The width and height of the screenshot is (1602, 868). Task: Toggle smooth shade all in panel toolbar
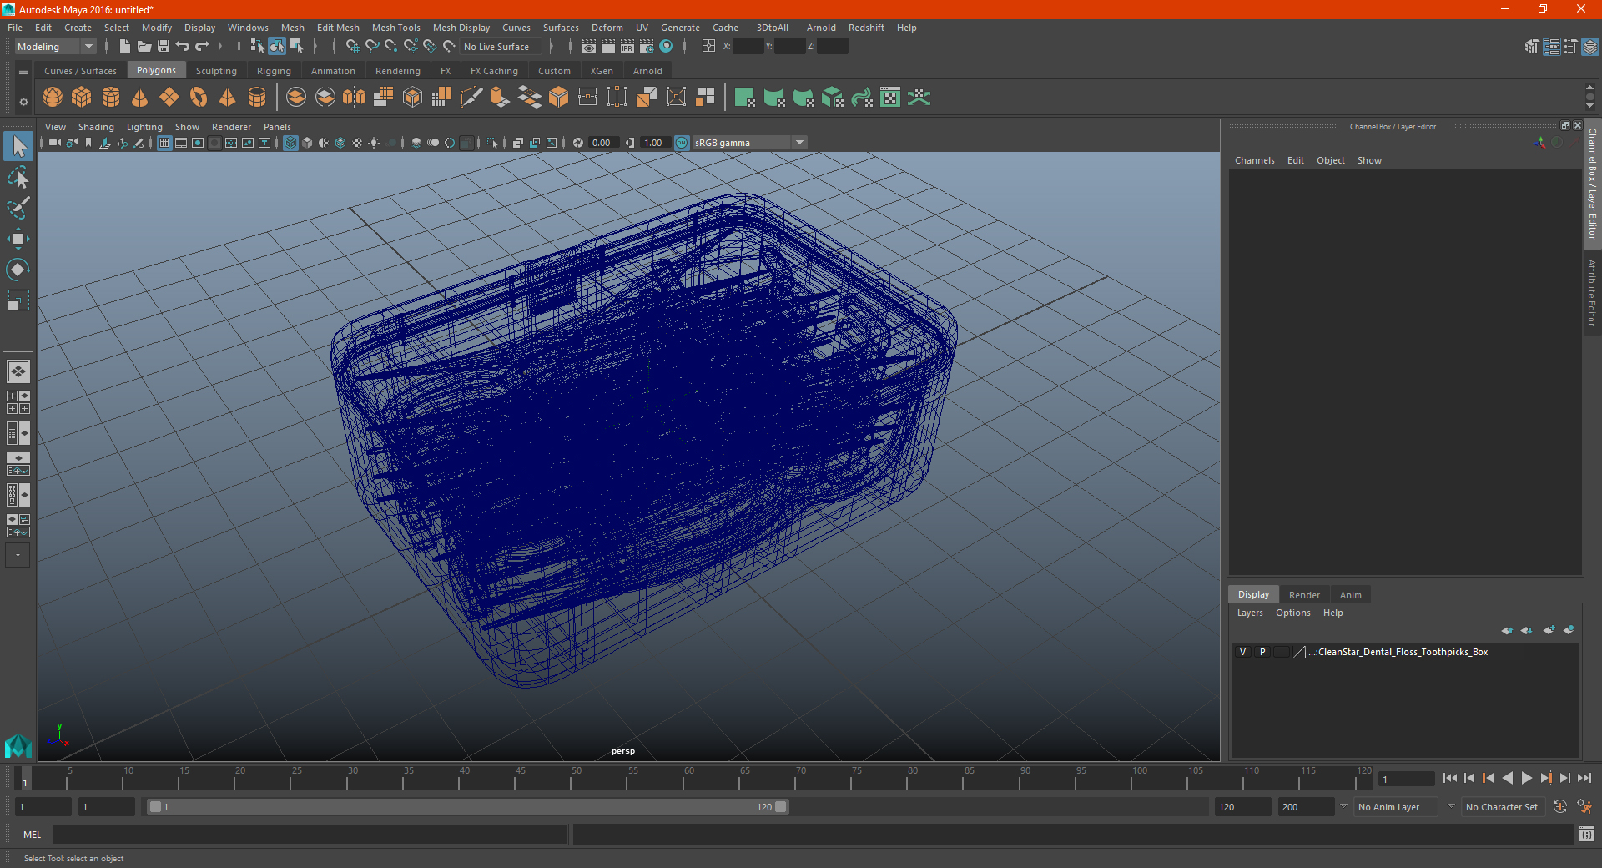pos(307,143)
